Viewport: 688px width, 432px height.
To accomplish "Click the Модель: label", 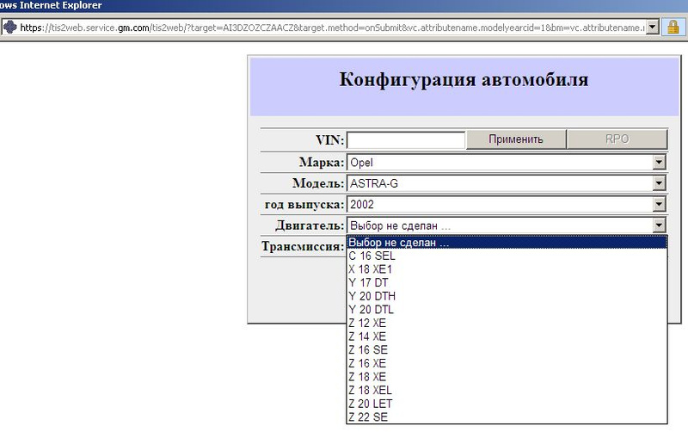I will click(318, 183).
